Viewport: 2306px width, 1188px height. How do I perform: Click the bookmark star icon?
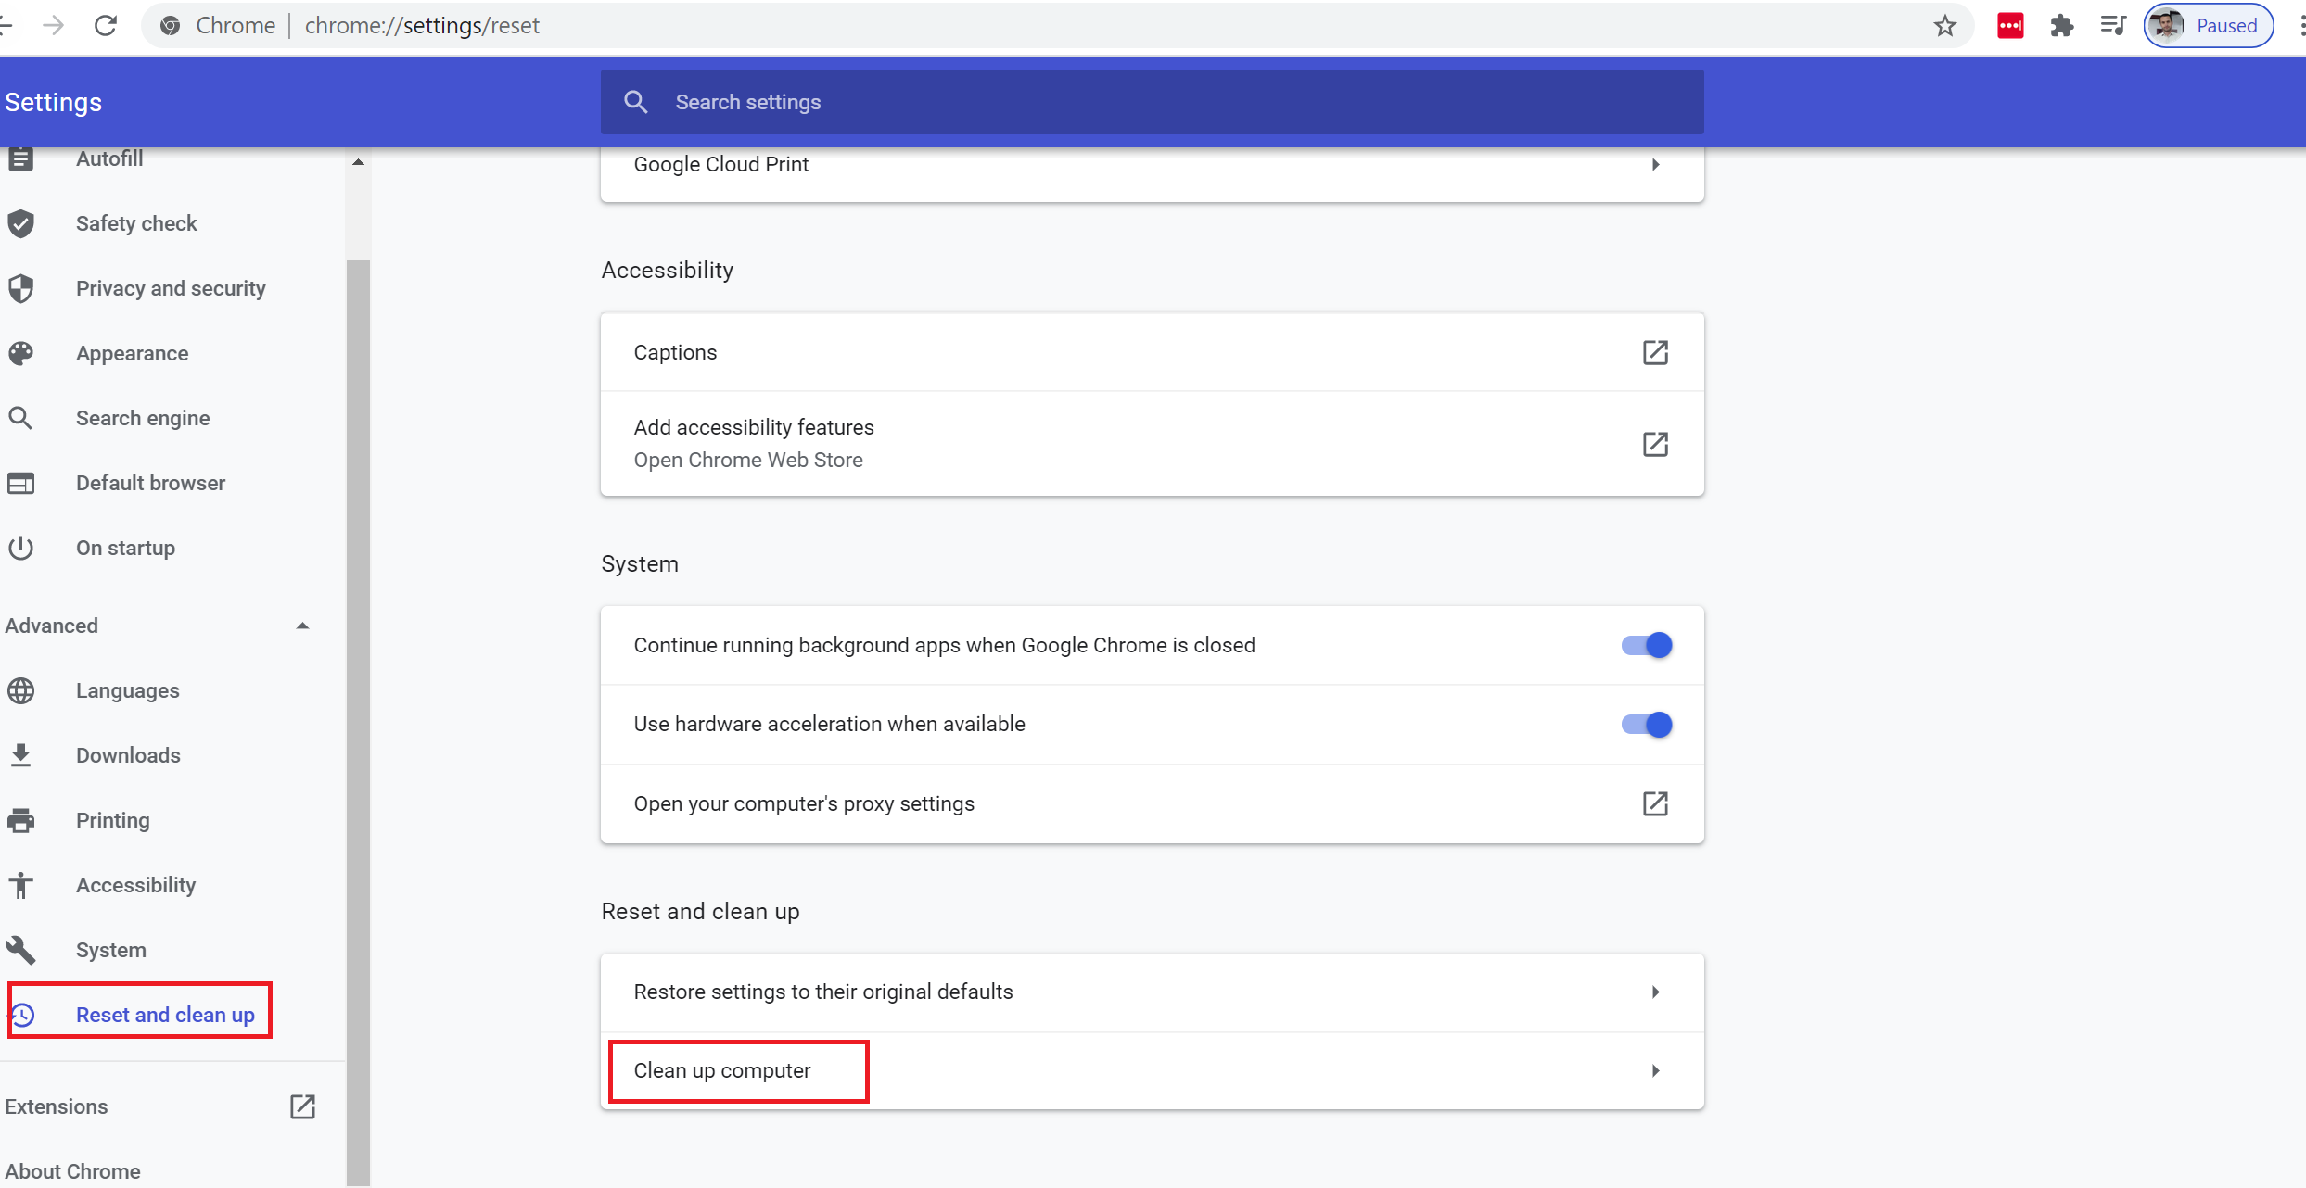click(x=1944, y=26)
